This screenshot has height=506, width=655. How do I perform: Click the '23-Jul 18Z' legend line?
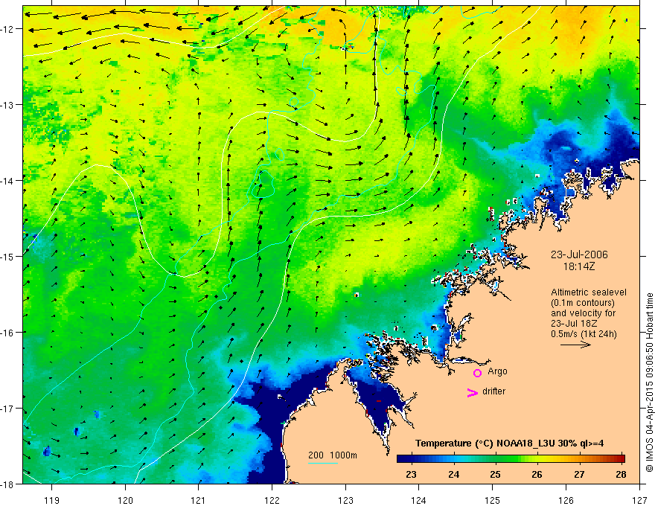click(x=574, y=324)
